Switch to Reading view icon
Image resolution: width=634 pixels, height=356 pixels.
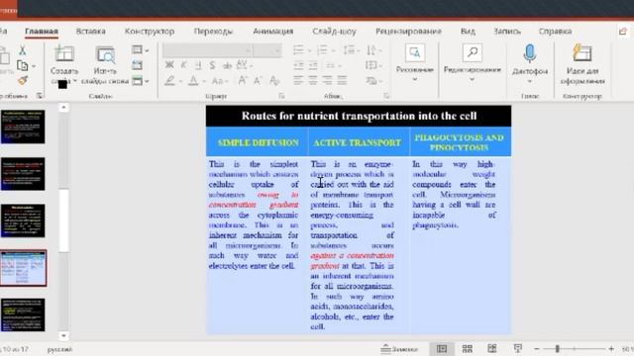tap(492, 349)
